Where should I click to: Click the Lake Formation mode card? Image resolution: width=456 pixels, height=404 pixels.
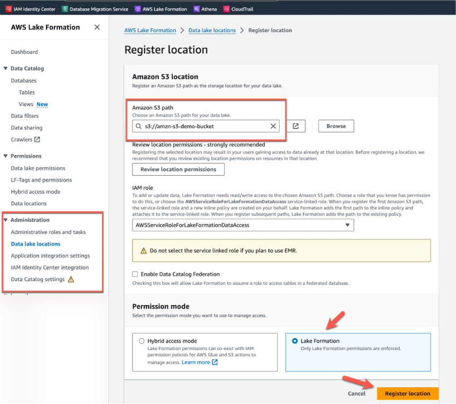(x=358, y=352)
